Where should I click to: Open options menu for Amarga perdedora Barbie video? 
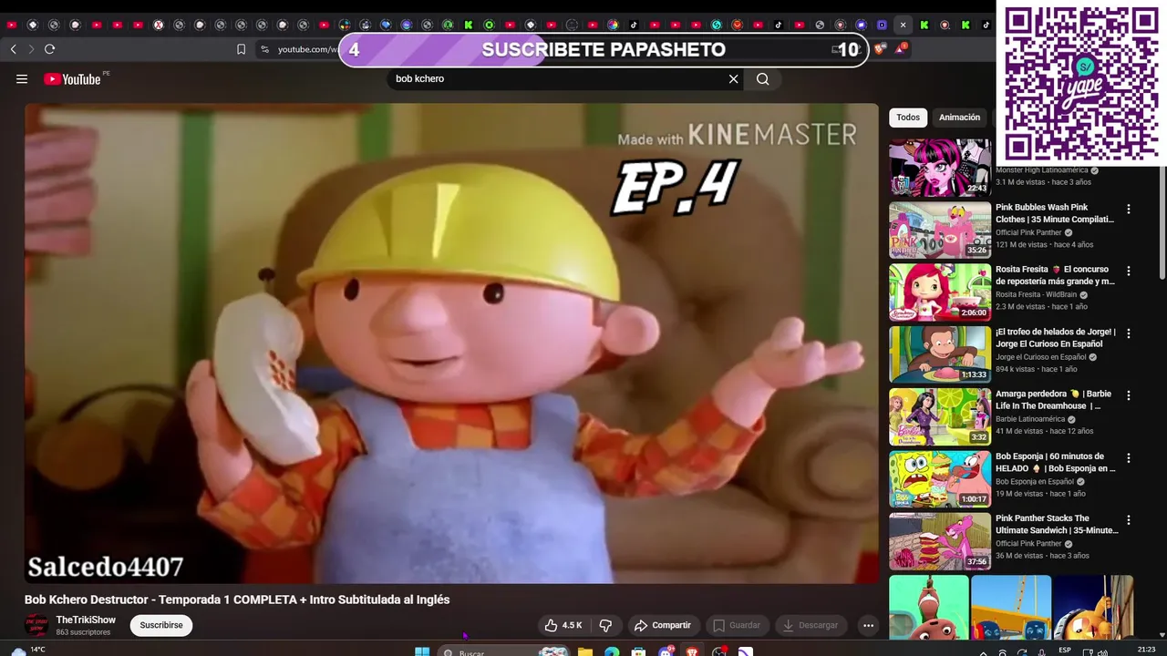(x=1128, y=395)
